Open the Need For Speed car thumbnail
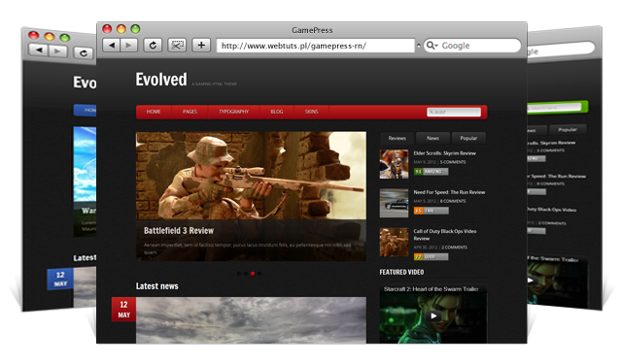Screen dimensions: 622x364 [394, 203]
